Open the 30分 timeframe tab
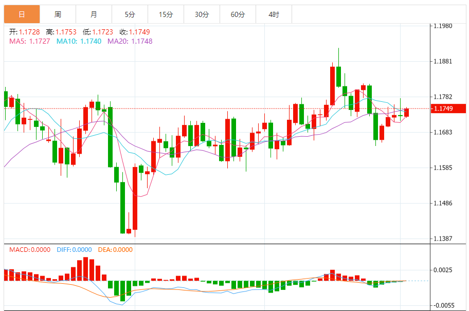The height and width of the screenshot is (311, 469). pos(202,14)
